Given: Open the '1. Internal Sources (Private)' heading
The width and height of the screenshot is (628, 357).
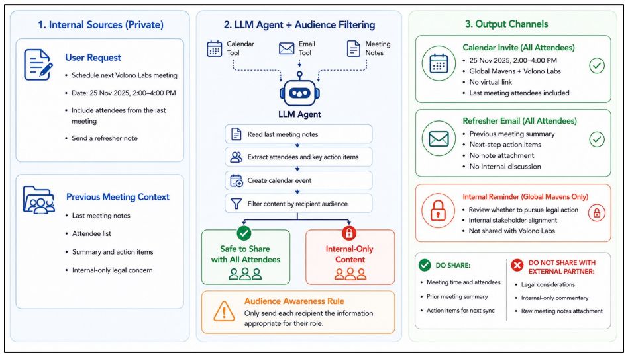Looking at the screenshot, I should 101,24.
